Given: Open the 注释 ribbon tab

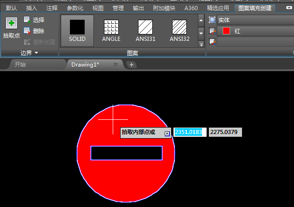Looking at the screenshot, I should click(52, 8).
